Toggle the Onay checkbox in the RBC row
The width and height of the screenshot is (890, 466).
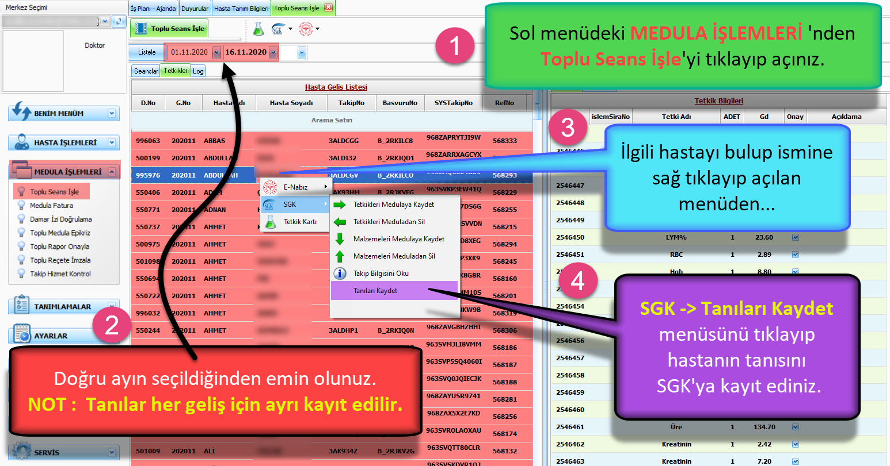coord(795,255)
